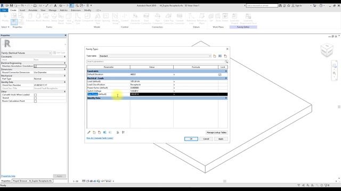Select the Model Text tool
Image resolution: width=341 pixels, height=191 pixels.
pos(98,19)
